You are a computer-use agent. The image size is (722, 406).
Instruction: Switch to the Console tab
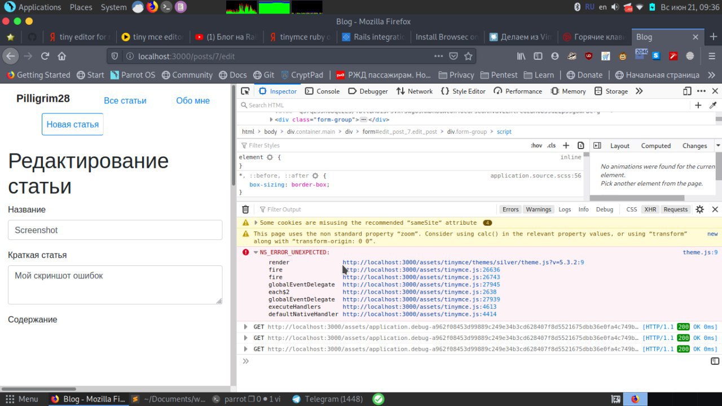[x=322, y=91]
